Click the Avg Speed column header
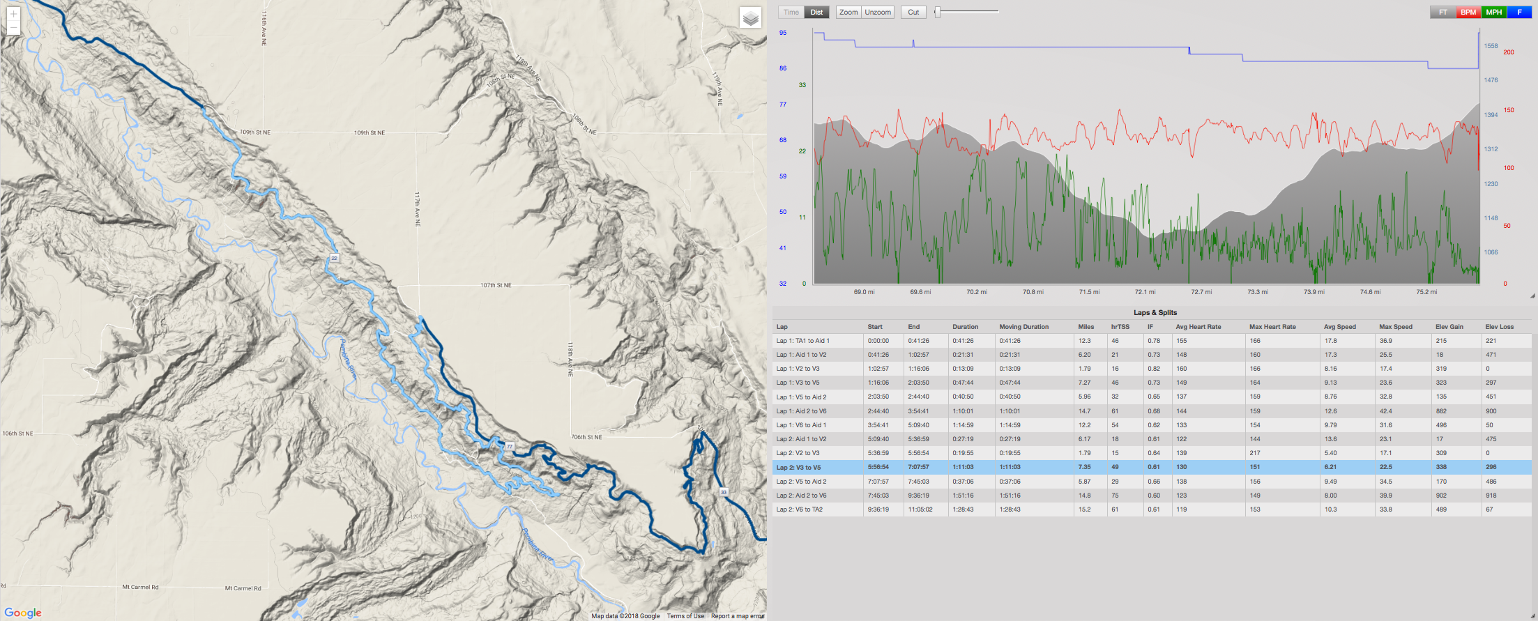 tap(1339, 327)
